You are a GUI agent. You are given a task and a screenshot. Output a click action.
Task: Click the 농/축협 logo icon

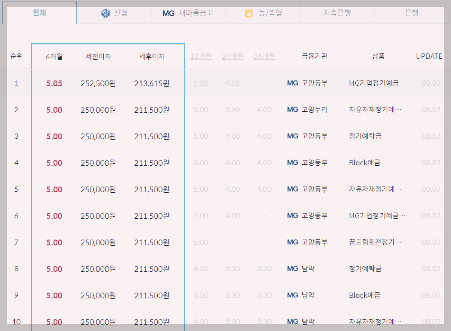[x=249, y=13]
